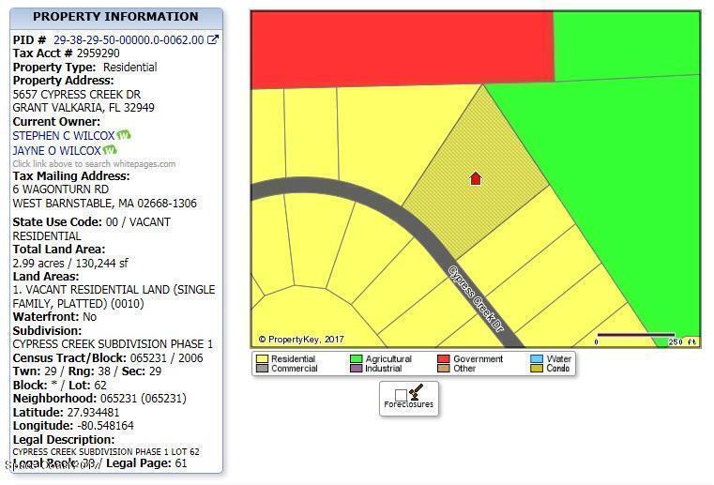
Task: Open external link icon beside PID number
Action: coord(213,39)
